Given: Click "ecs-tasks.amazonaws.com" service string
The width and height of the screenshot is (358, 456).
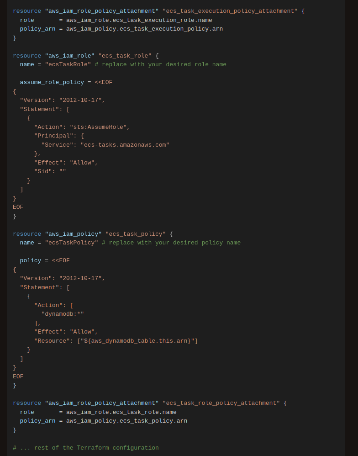Looking at the screenshot, I should point(125,145).
